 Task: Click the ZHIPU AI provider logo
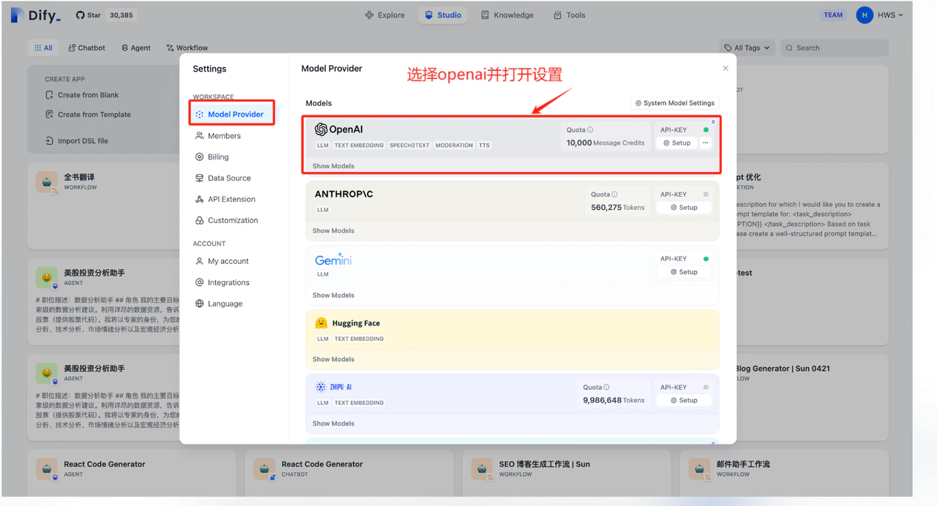pos(319,387)
